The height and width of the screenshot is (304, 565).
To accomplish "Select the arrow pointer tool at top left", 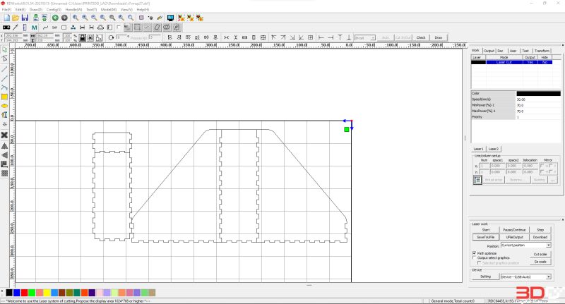I will click(4, 49).
